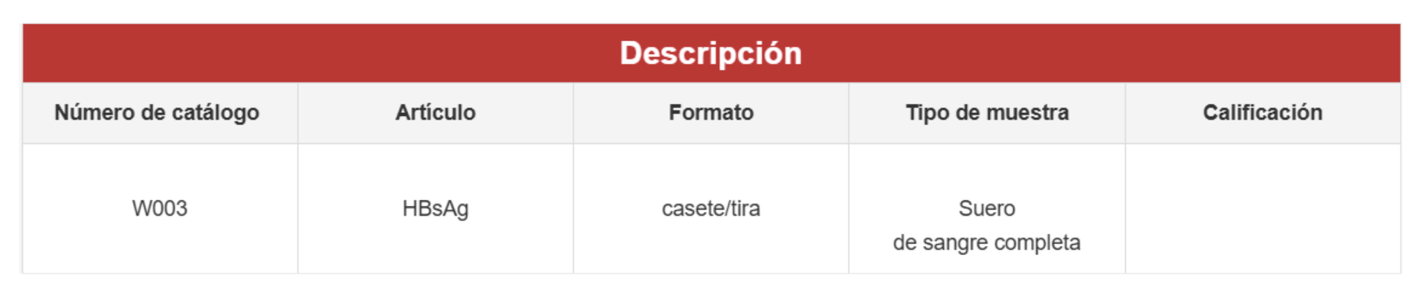Click the Suero text line

(987, 208)
